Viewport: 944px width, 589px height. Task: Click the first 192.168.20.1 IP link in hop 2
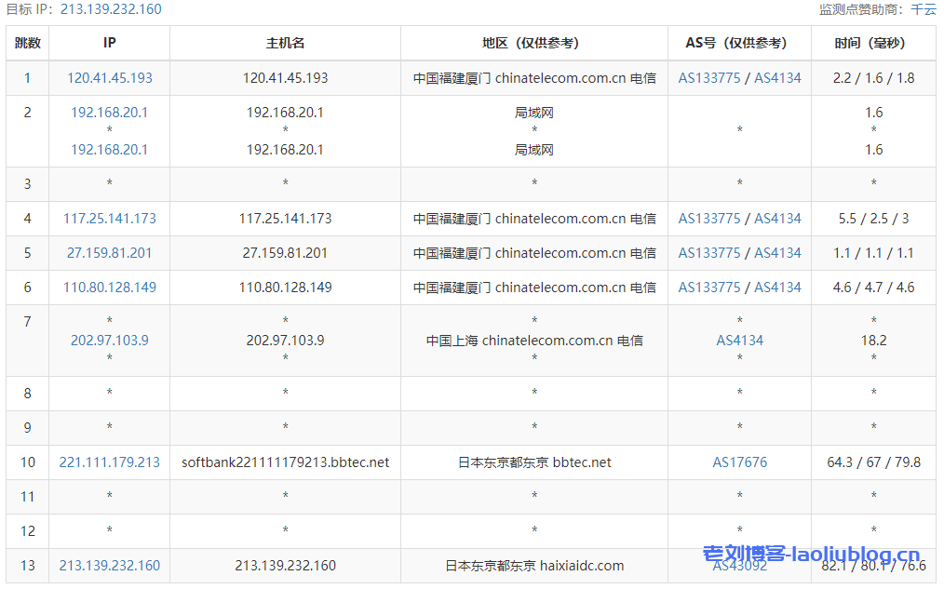110,113
